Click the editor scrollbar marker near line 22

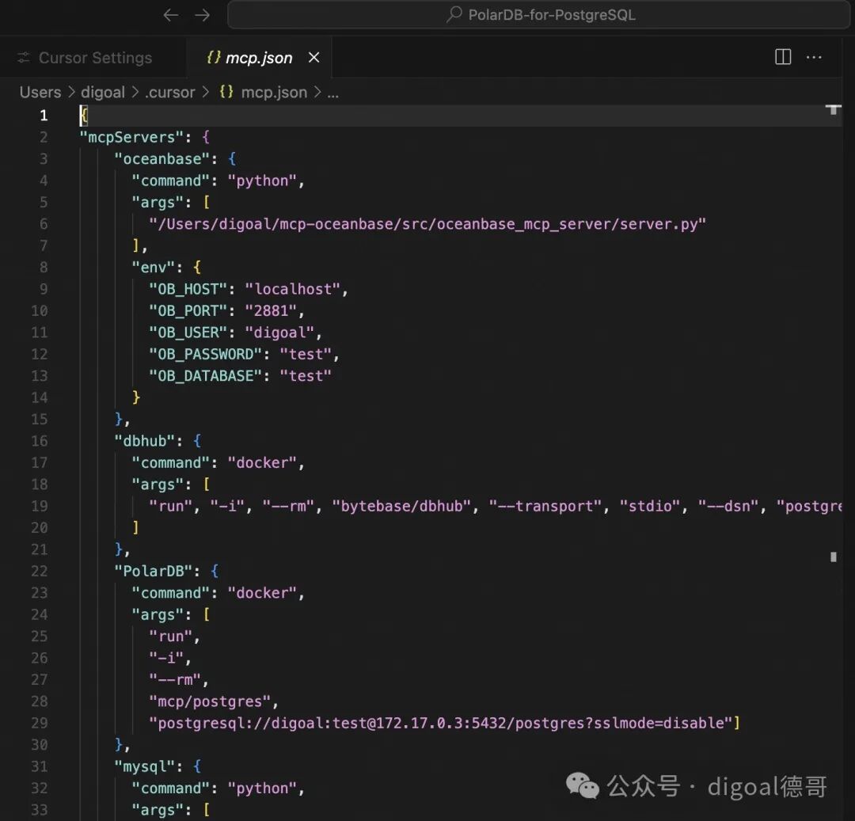tap(833, 557)
